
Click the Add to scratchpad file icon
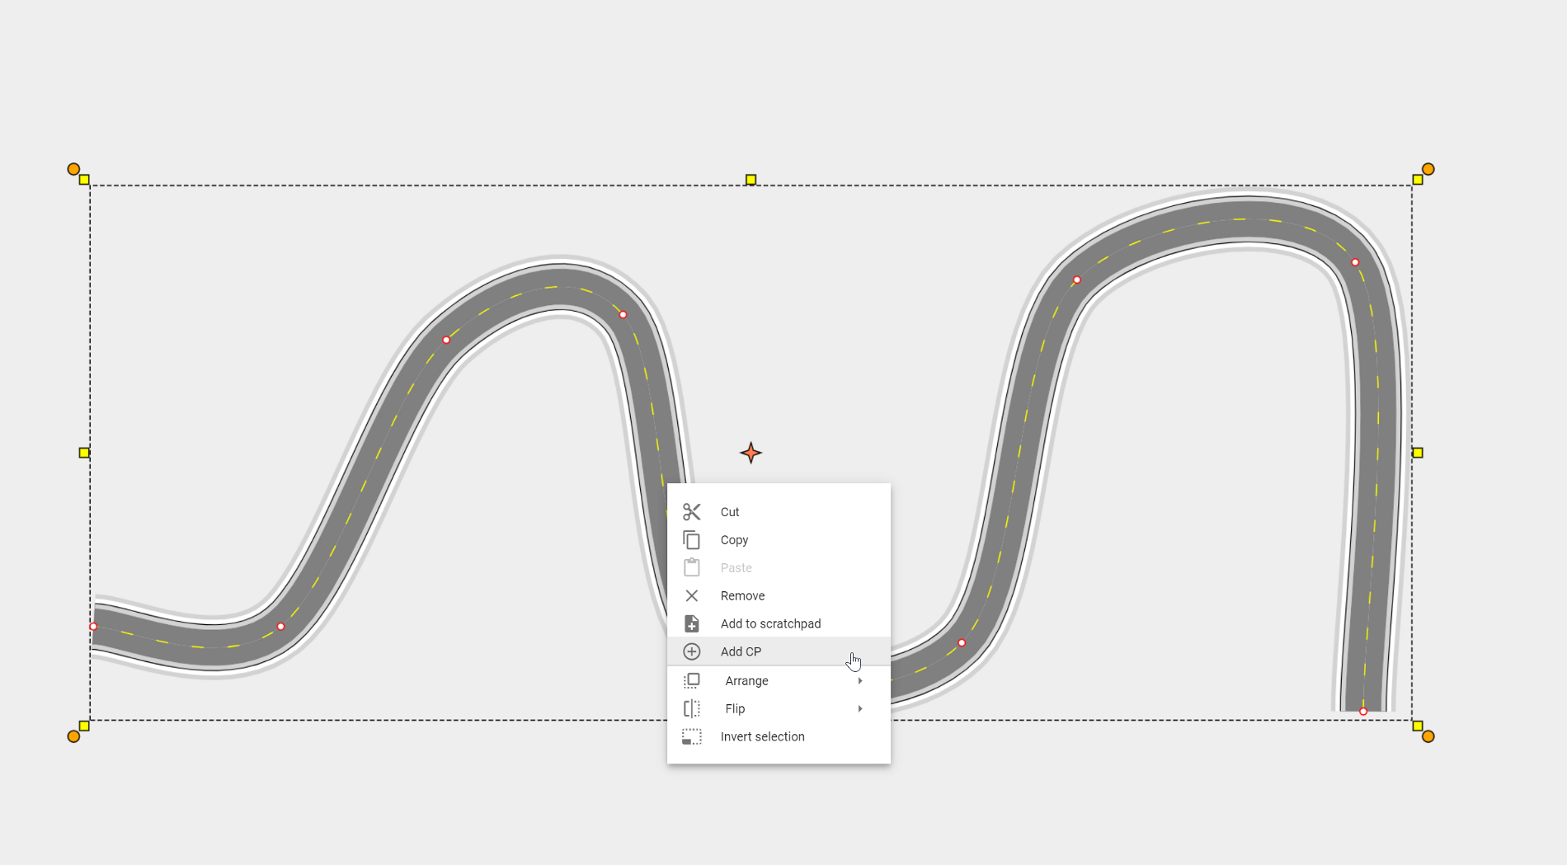pos(691,623)
